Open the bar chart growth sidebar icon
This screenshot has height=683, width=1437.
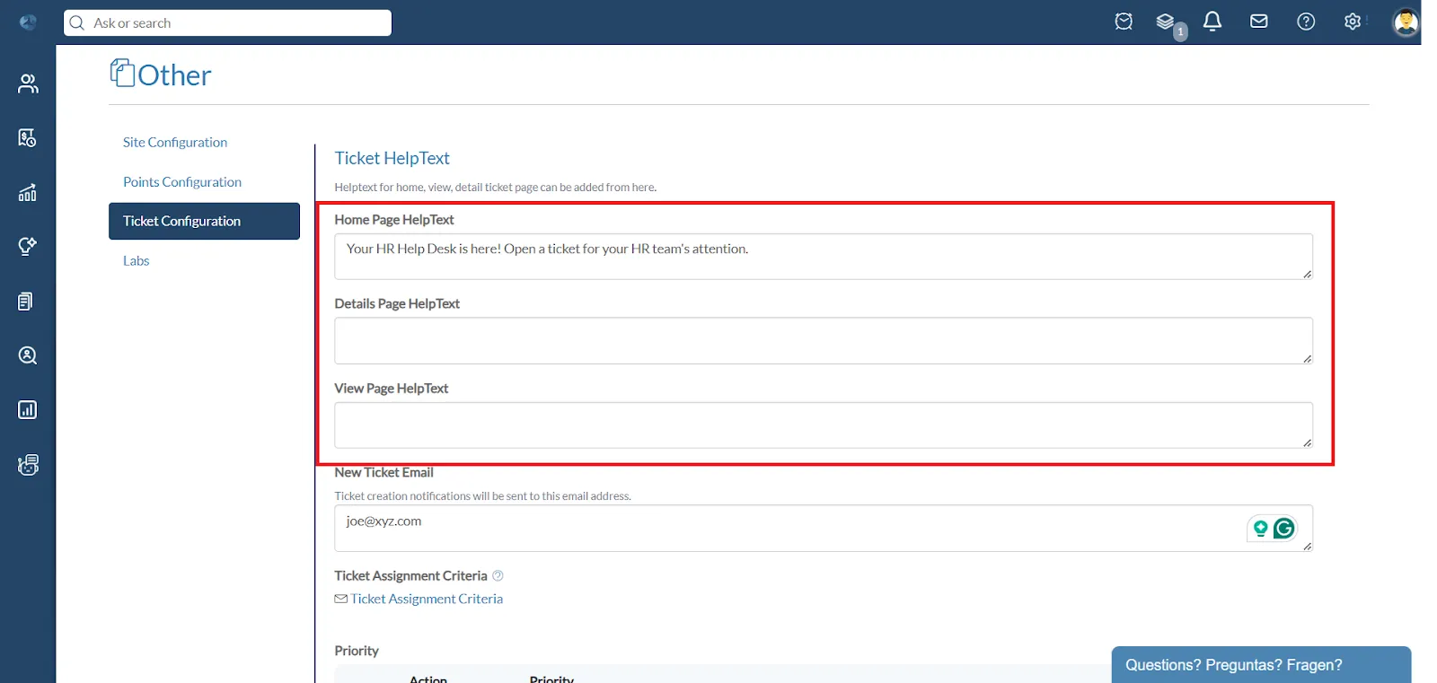click(28, 192)
